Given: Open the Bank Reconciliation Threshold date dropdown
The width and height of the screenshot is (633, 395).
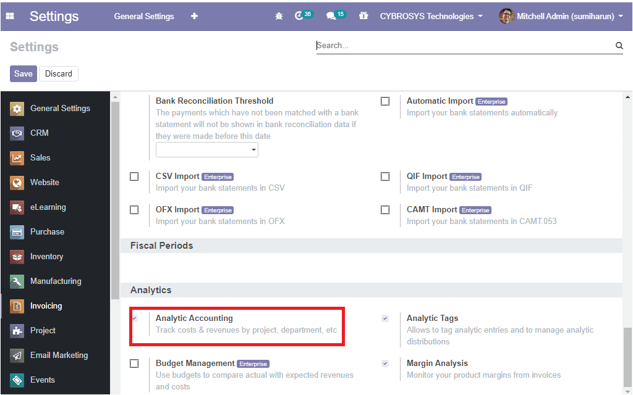Looking at the screenshot, I should pyautogui.click(x=206, y=149).
